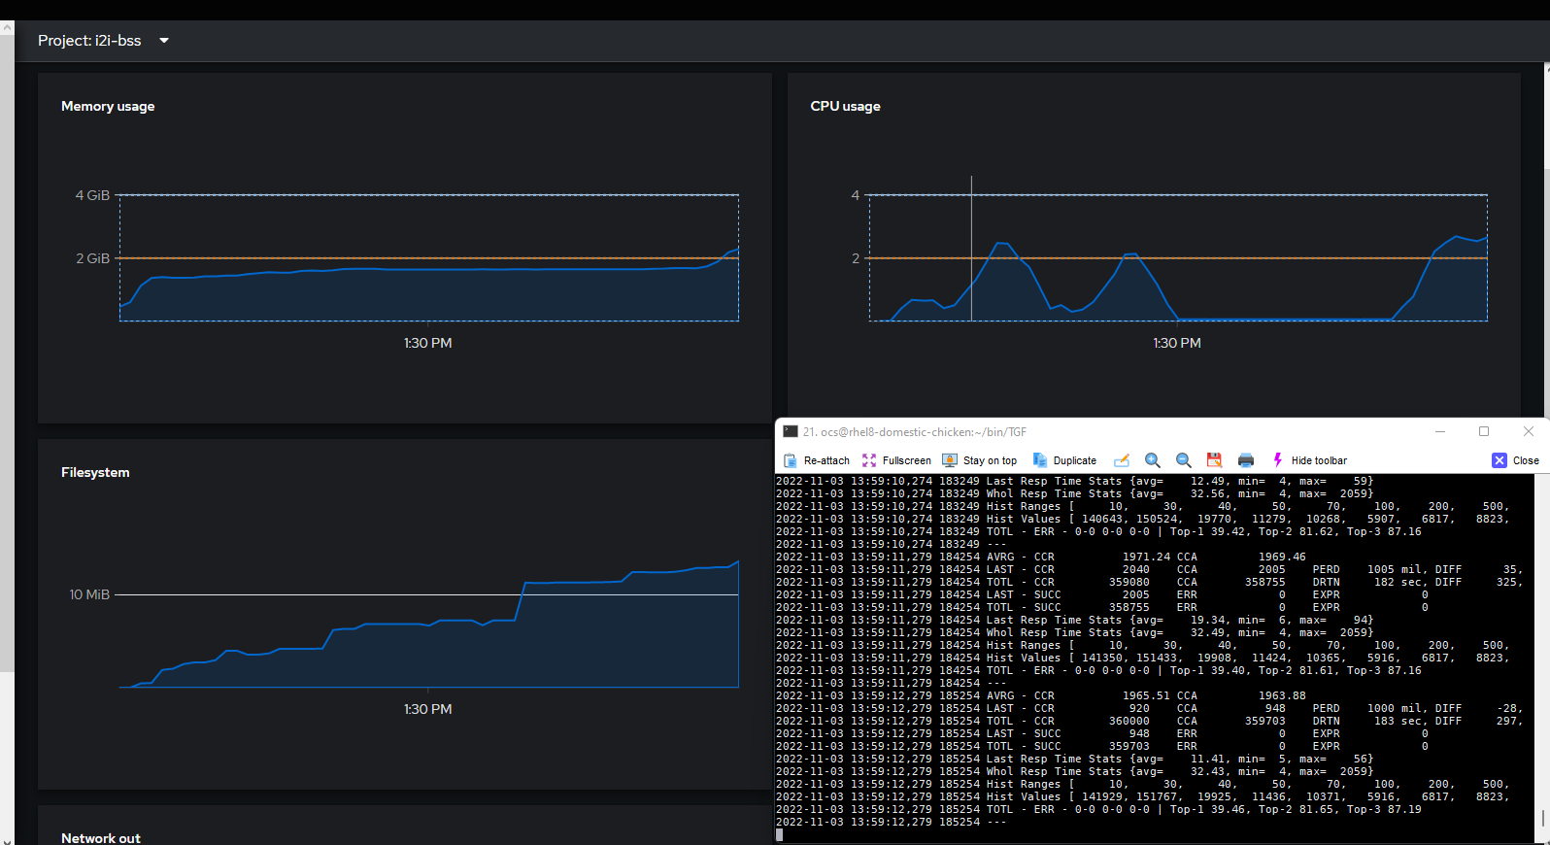Maximize the detached terminal window
This screenshot has height=845, width=1550.
(x=1484, y=431)
